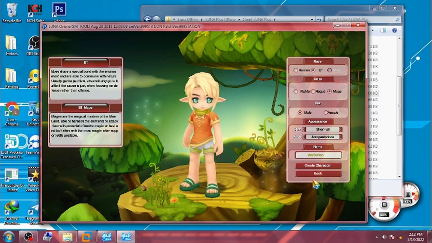Open the htdocs folder on desktop
This screenshot has width=432, height=243.
click(11, 46)
